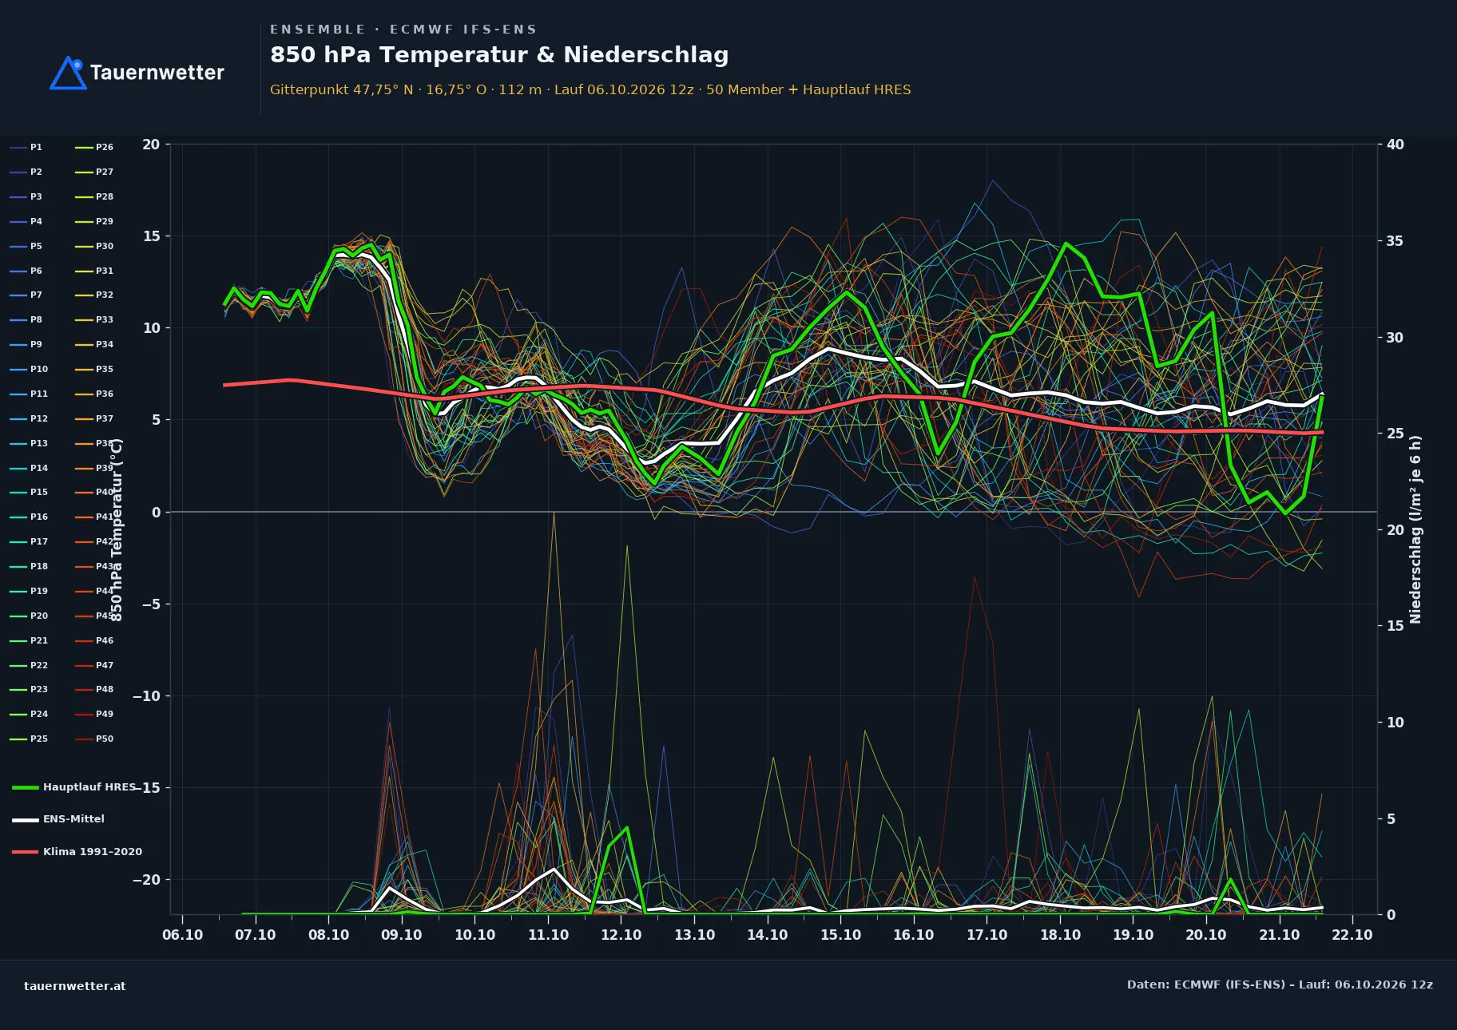Viewport: 1457px width, 1030px height.
Task: Click the ENSEMBLE · ECMWF IFS-ENS header label
Action: click(x=403, y=30)
